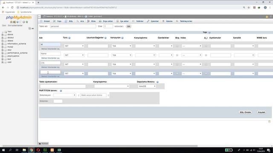273x153 pixels.
Task: Click the link-with-main-panel icon in sidebar
Action: [32, 28]
